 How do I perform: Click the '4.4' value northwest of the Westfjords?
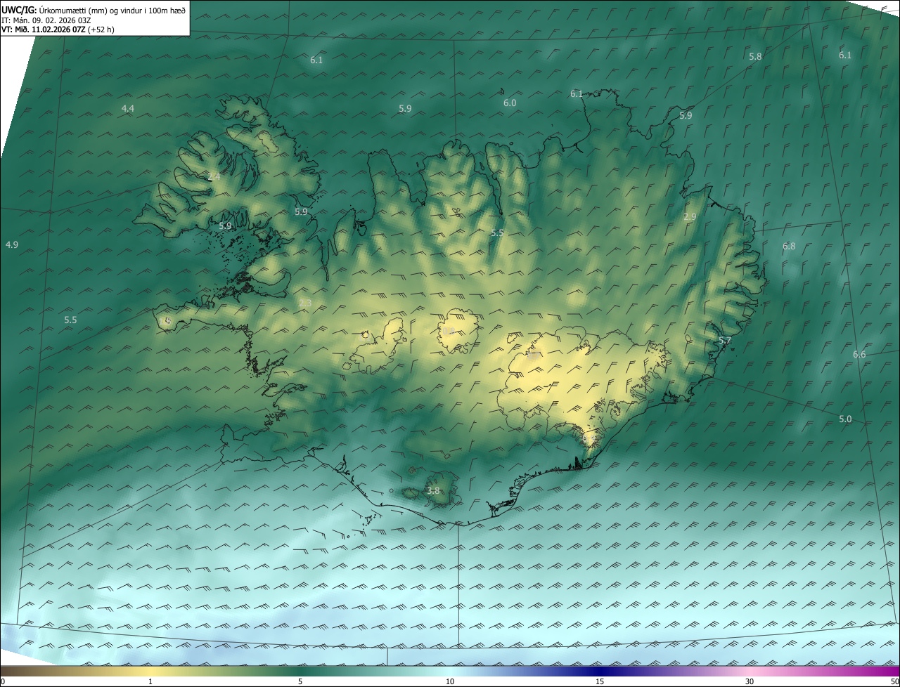[x=128, y=108]
